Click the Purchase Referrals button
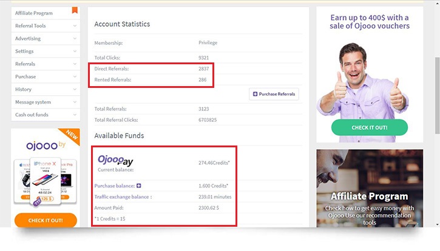Image resolution: width=440 pixels, height=251 pixels. click(x=274, y=94)
